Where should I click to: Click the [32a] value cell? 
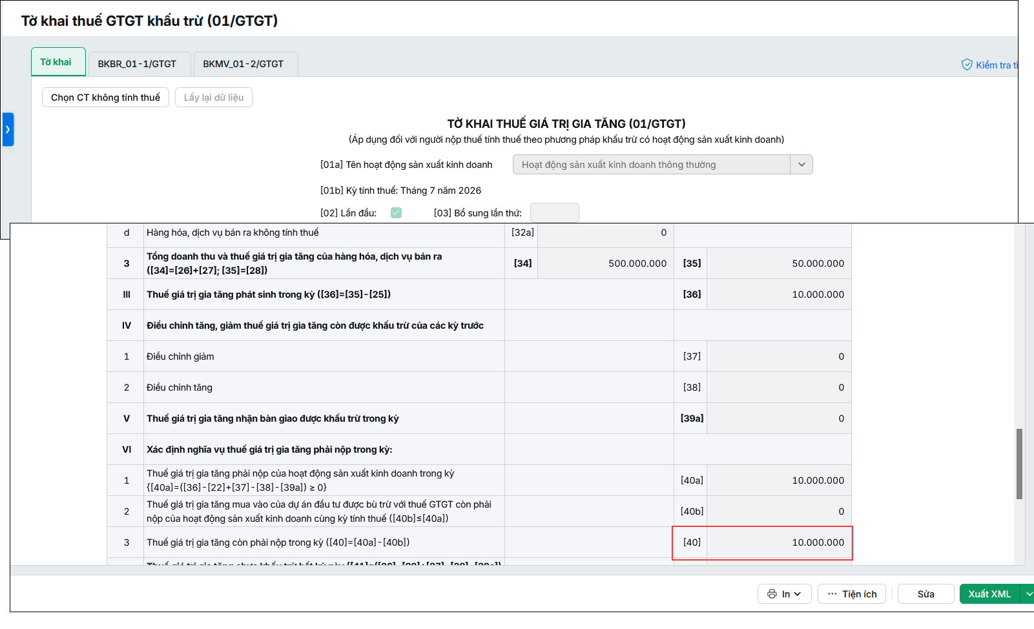(606, 234)
